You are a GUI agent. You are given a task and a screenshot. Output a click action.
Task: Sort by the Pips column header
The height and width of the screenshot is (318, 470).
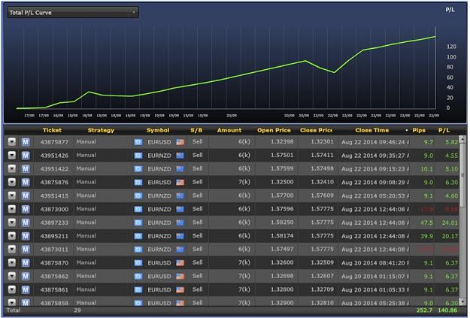tap(419, 130)
